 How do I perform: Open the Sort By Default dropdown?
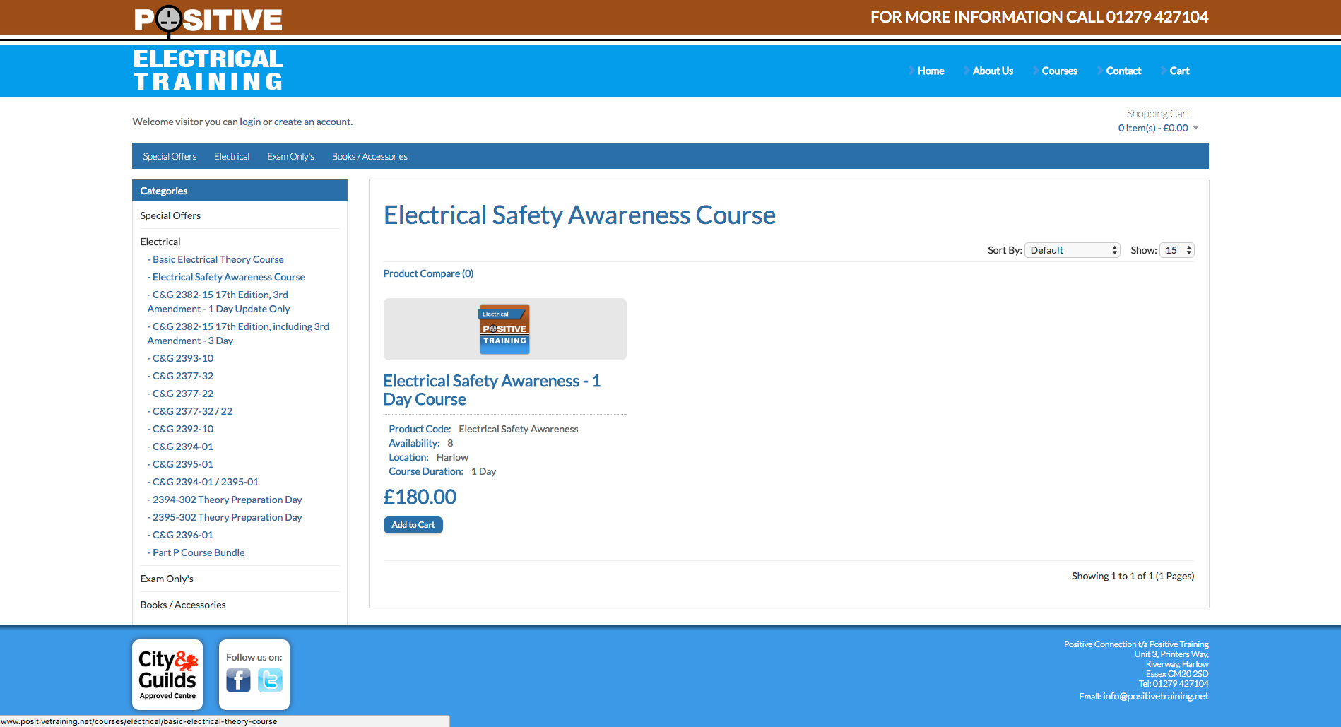point(1073,250)
